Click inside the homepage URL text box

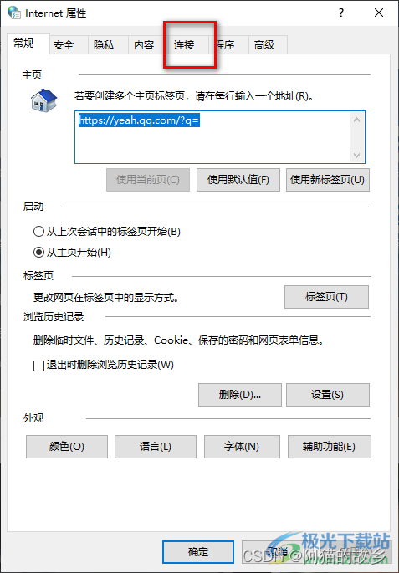(213, 137)
